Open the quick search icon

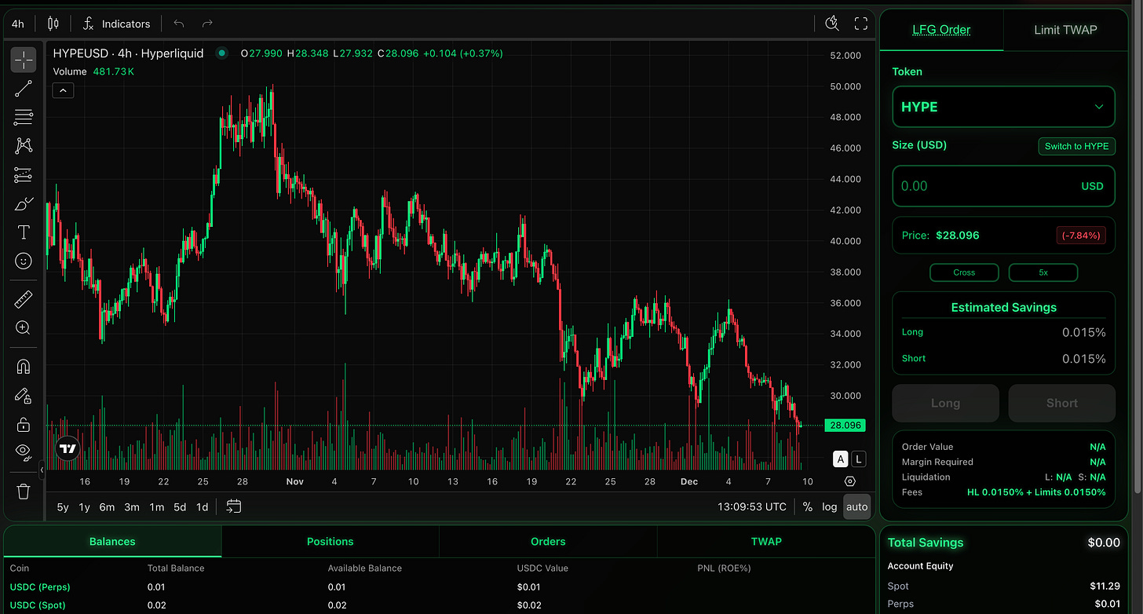833,24
